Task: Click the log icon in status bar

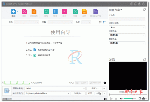Action: (105, 99)
